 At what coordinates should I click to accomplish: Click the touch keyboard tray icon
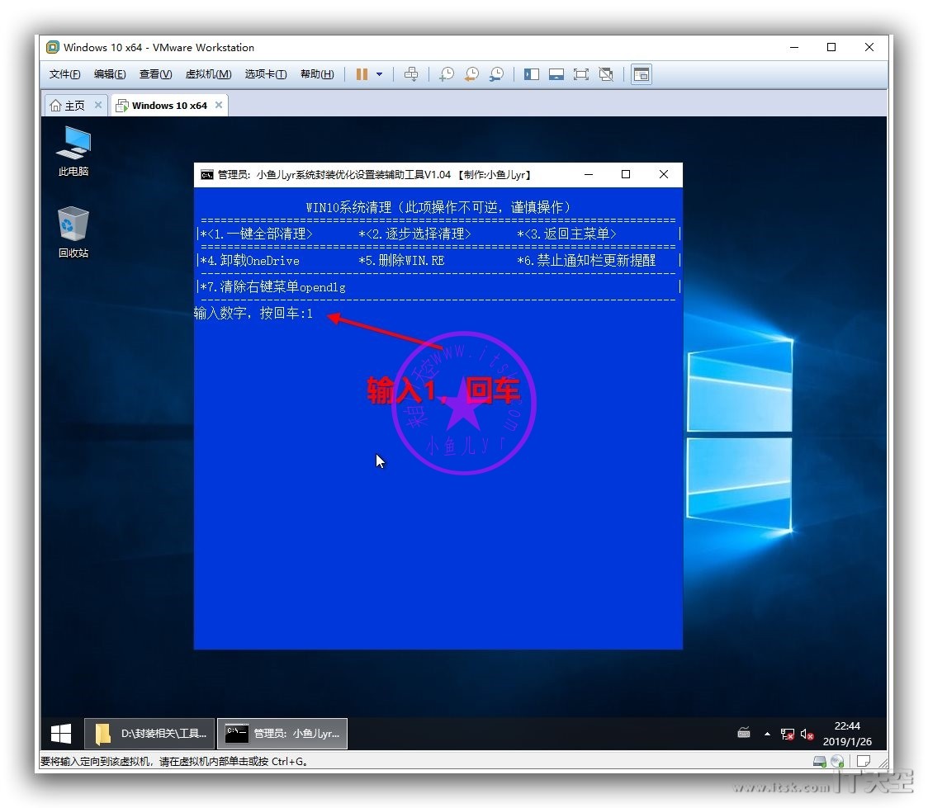pos(744,734)
